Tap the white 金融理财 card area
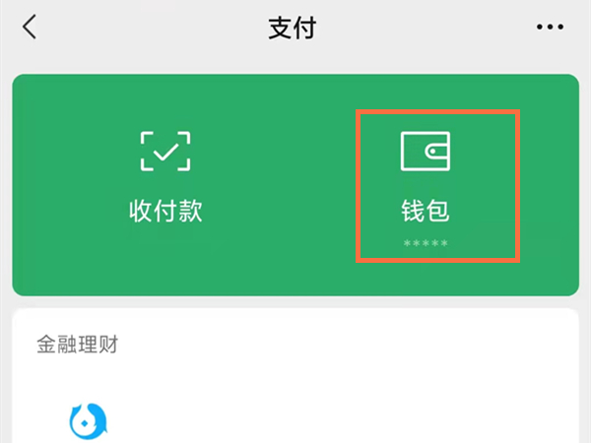The width and height of the screenshot is (591, 443). click(x=295, y=376)
